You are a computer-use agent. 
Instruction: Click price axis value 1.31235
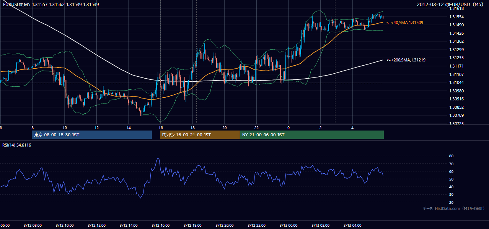456,58
